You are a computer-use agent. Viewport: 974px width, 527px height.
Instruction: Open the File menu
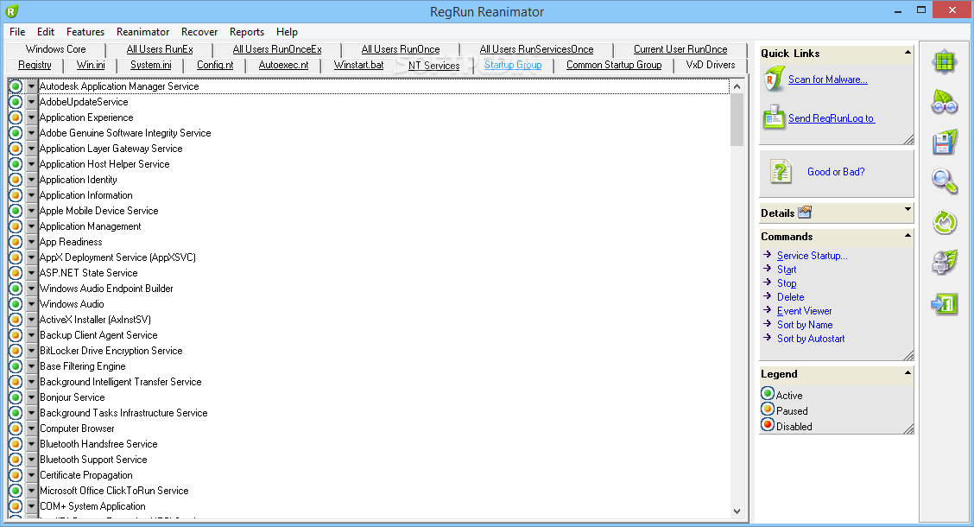point(17,32)
